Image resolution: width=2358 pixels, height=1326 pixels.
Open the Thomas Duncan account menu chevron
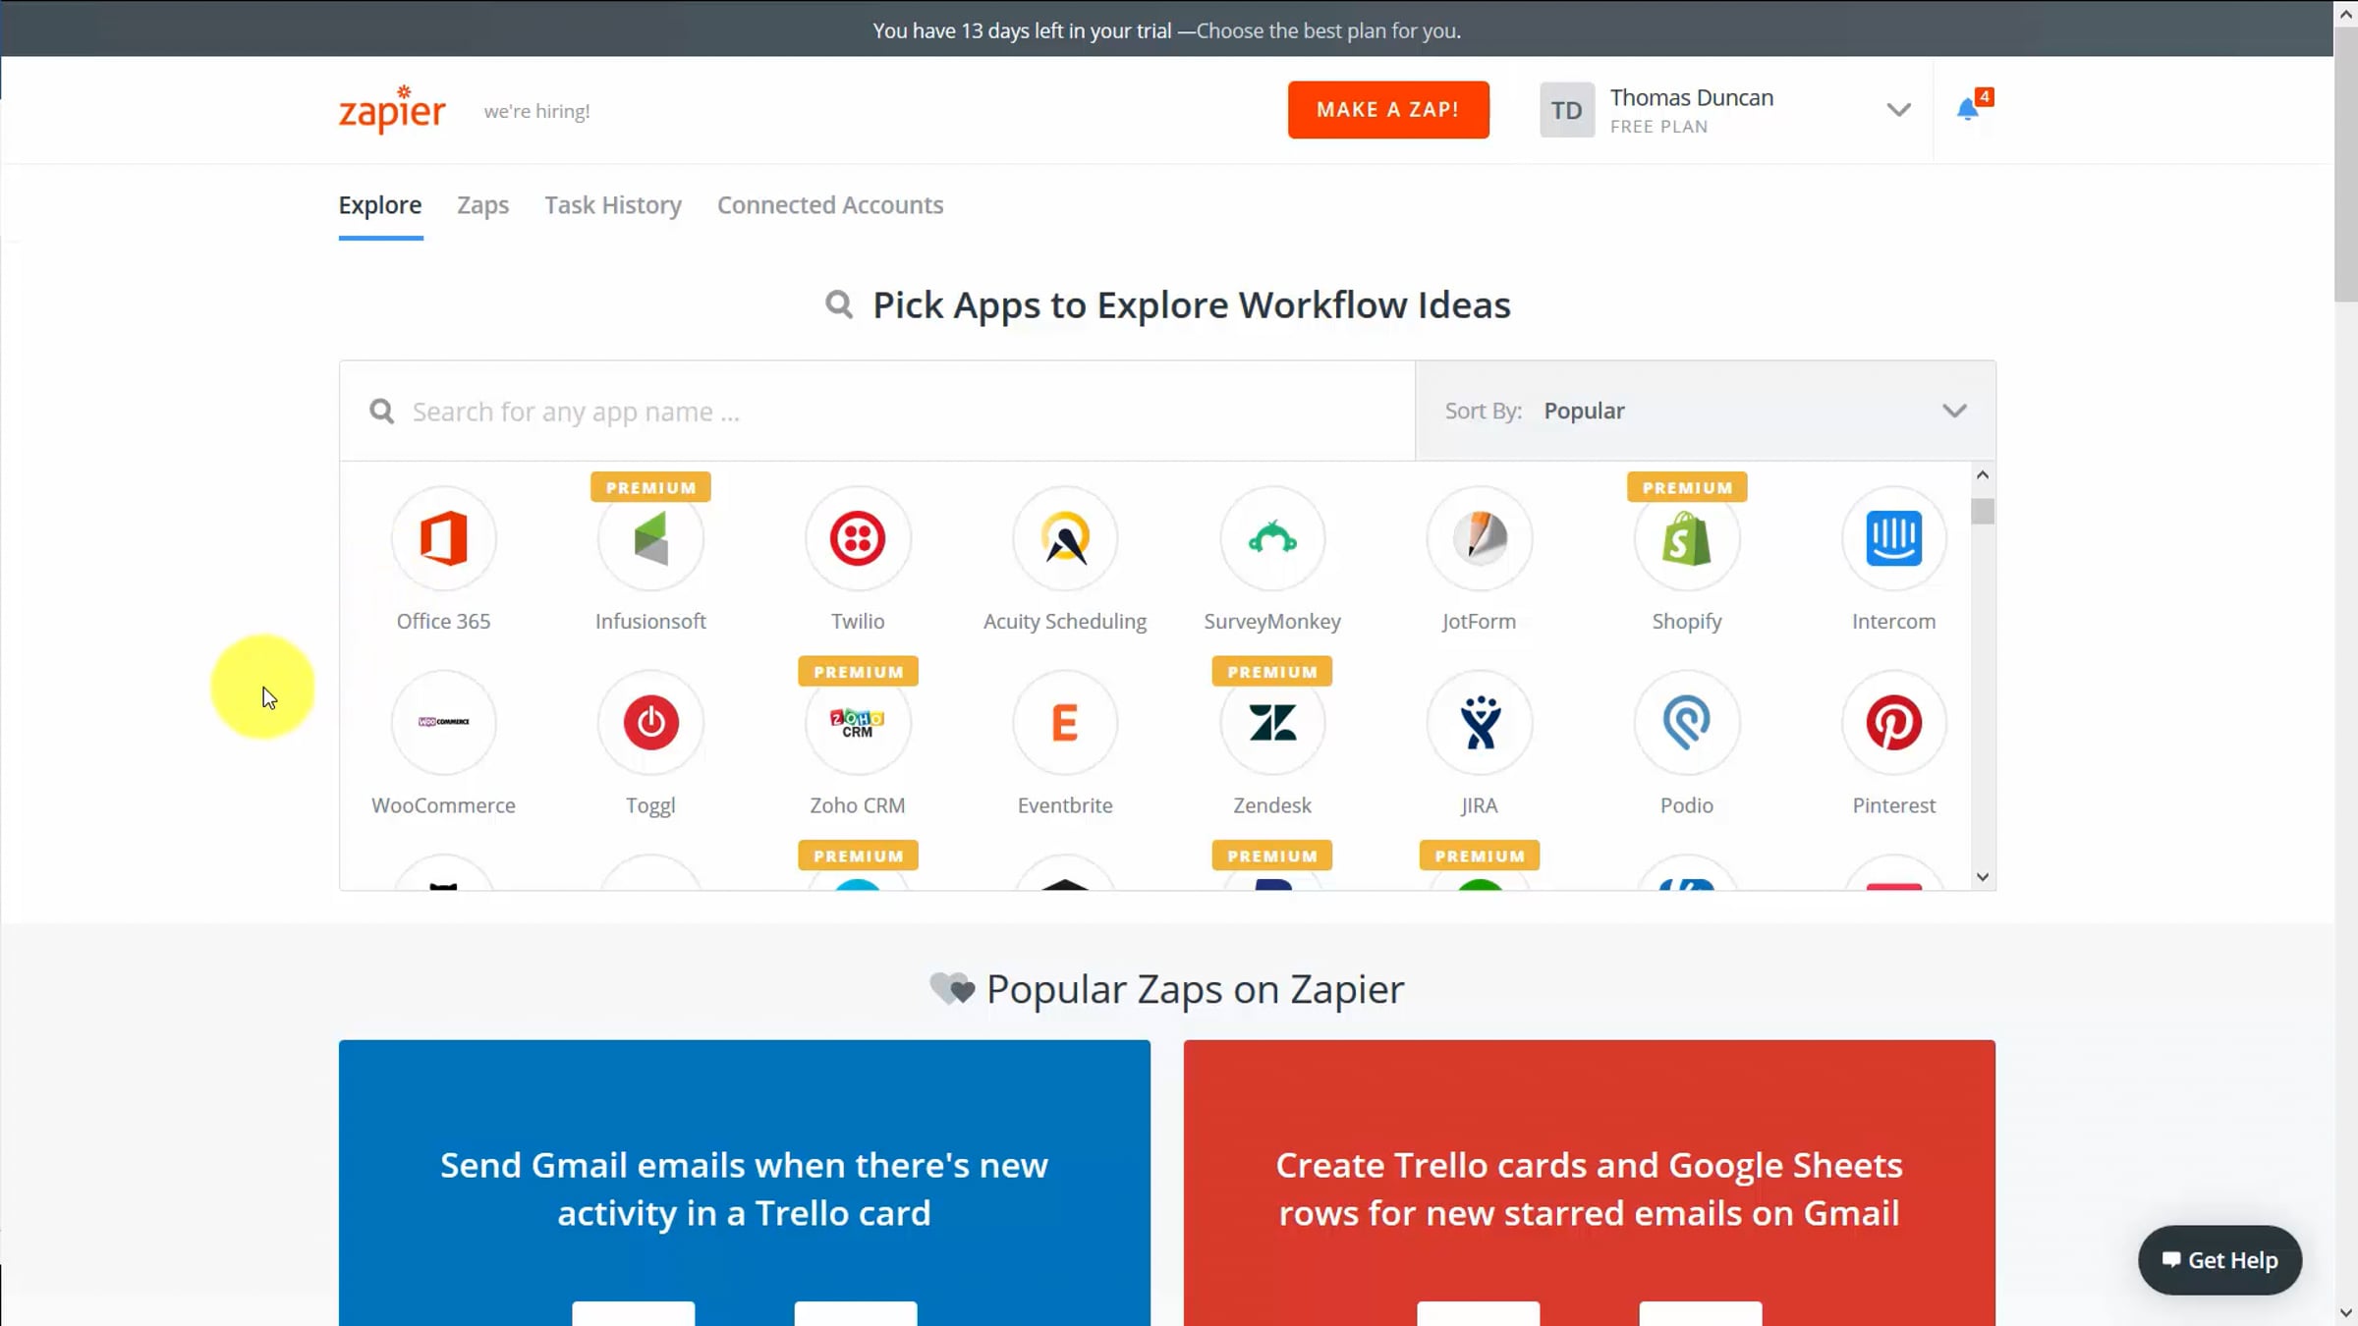point(1898,110)
